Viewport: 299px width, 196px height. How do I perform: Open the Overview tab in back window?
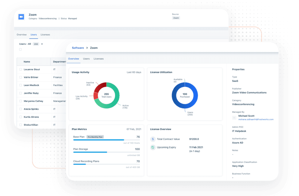(x=22, y=35)
